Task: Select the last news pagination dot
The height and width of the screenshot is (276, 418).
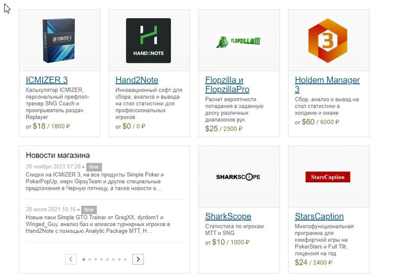Action: point(125,259)
